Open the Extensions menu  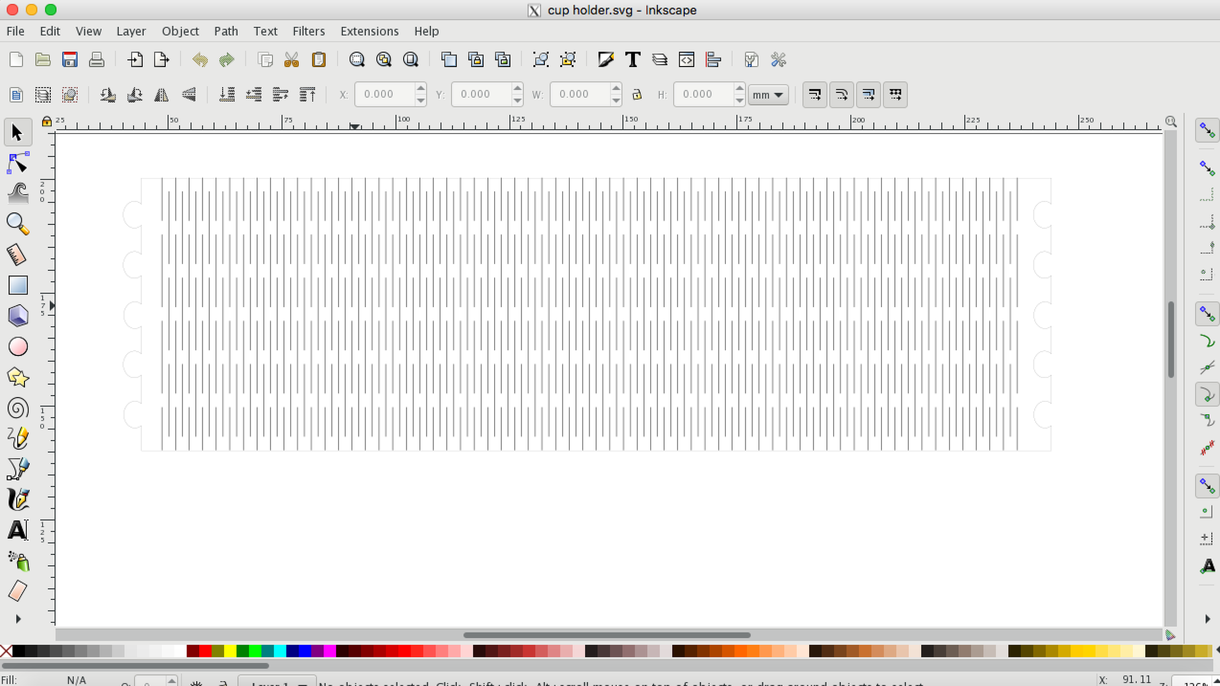coord(370,31)
